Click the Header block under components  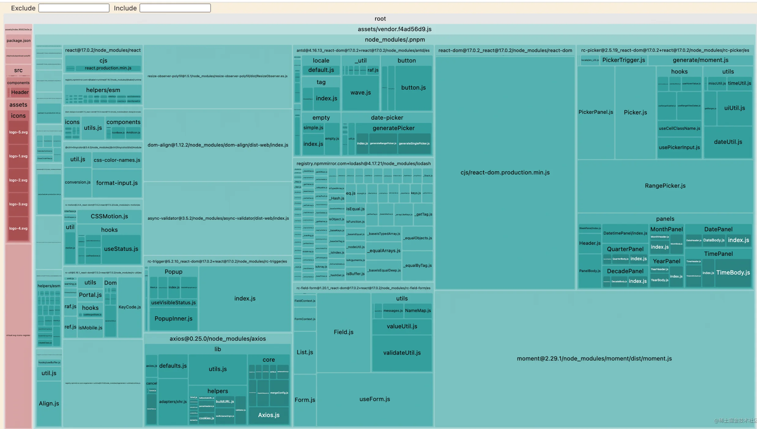[20, 92]
